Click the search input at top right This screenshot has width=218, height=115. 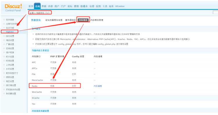215,13
